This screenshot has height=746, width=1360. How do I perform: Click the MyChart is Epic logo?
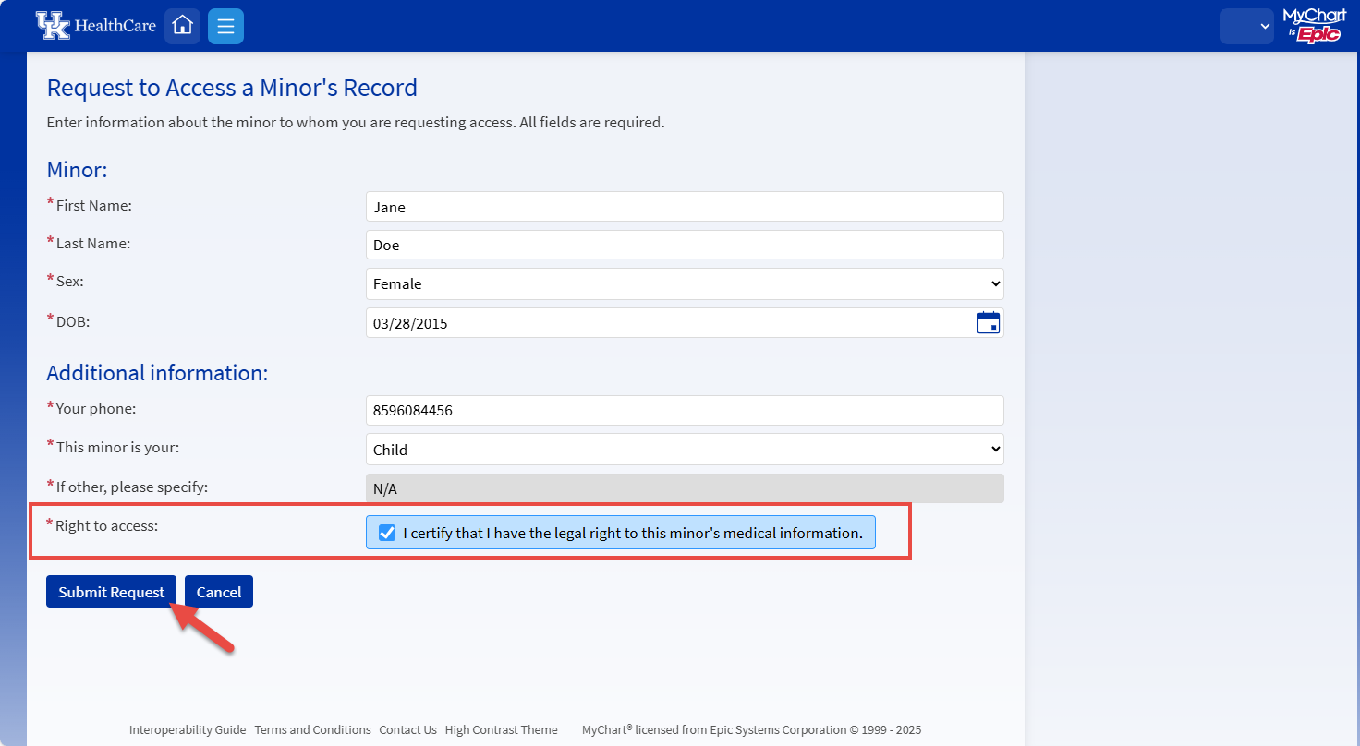tap(1316, 25)
